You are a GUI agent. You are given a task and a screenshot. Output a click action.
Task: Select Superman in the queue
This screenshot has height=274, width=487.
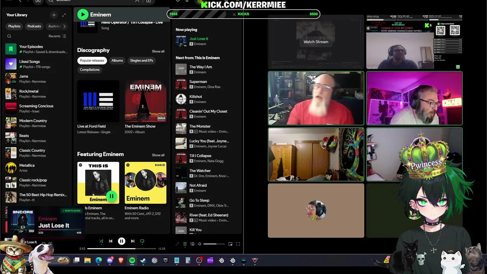tap(207, 84)
